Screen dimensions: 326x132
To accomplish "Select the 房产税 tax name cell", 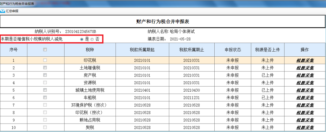I will [90, 75].
